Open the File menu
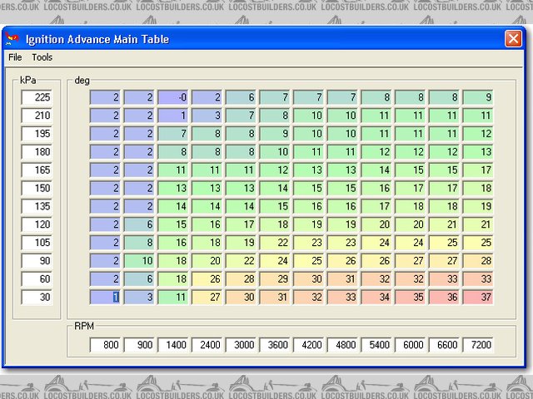Image resolution: width=533 pixels, height=399 pixels. [15, 57]
